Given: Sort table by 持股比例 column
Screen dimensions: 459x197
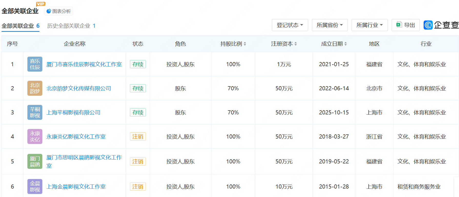Looking at the screenshot, I should click(x=233, y=44).
